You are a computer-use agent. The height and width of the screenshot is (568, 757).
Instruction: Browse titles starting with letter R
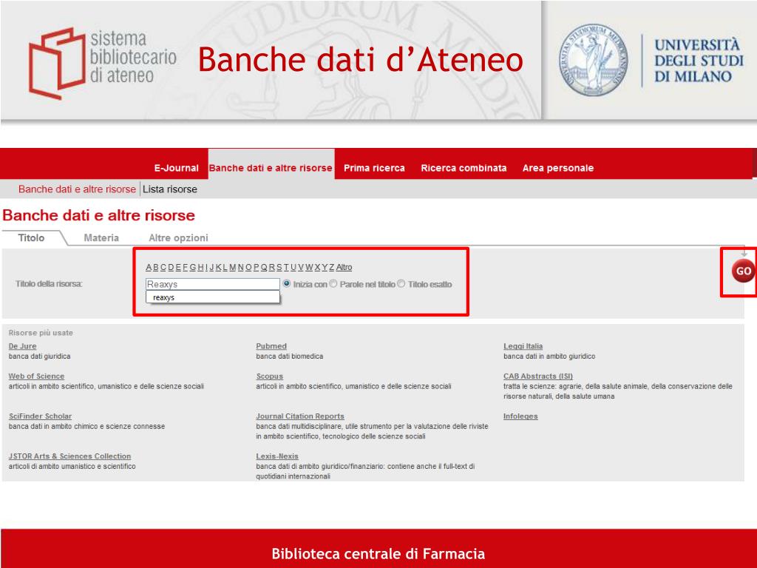coord(272,267)
